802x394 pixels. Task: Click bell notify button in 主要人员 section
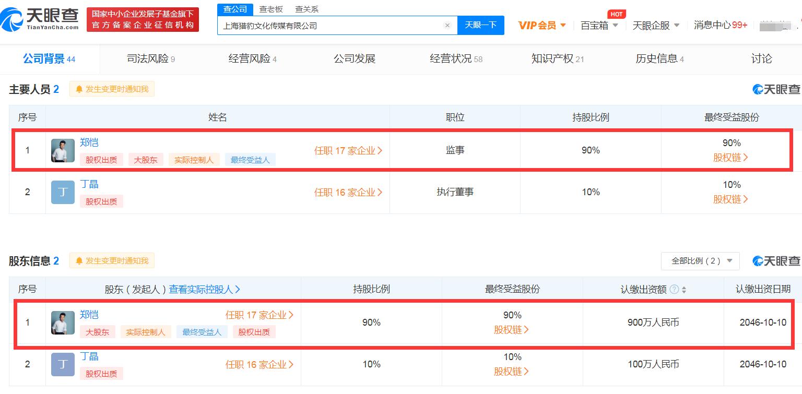point(112,89)
